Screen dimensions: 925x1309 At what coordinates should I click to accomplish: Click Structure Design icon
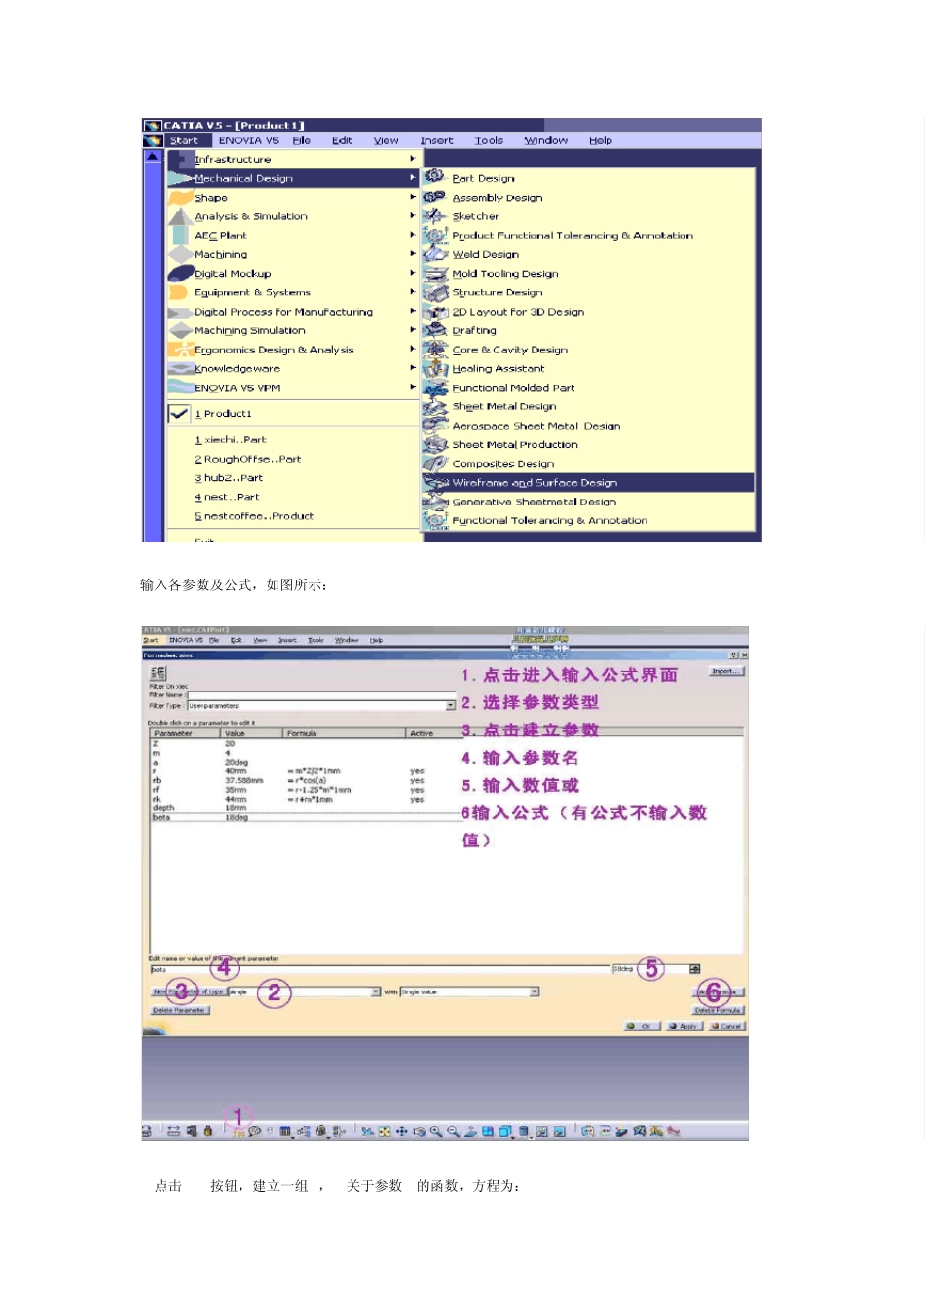(x=434, y=291)
